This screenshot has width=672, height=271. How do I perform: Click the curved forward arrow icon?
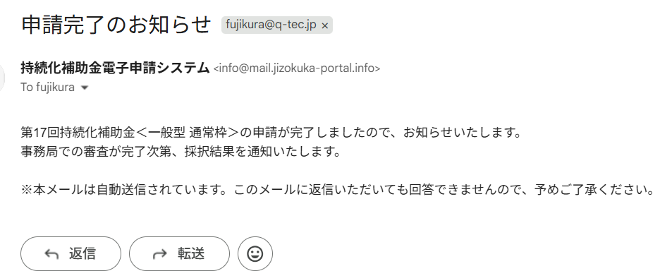point(159,254)
